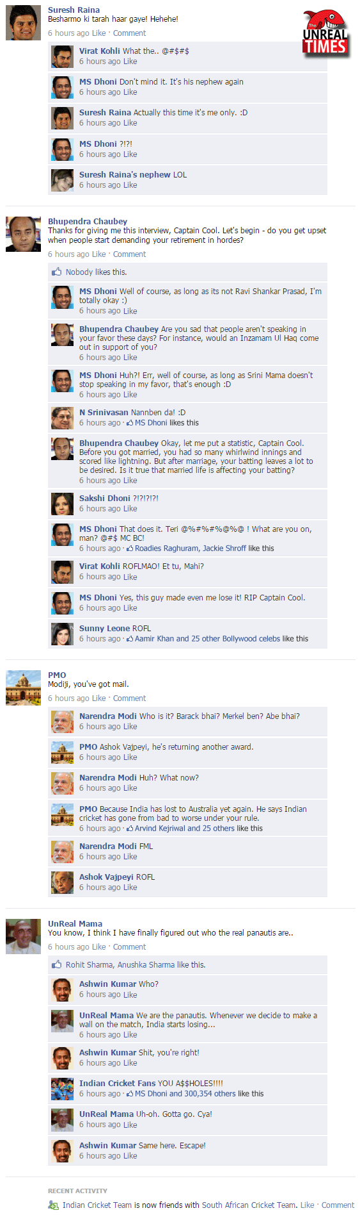
Task: Open Suresh Raina's post profile picture
Action: point(23,22)
